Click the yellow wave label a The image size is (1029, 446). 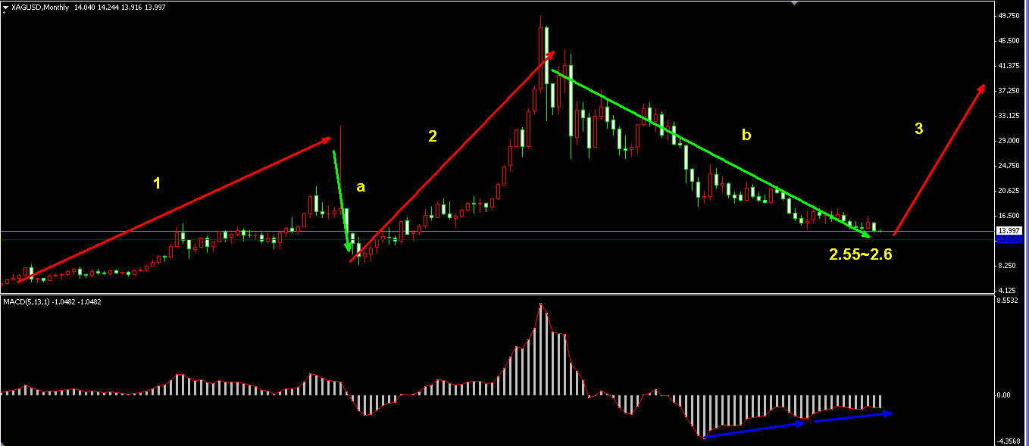pos(361,187)
